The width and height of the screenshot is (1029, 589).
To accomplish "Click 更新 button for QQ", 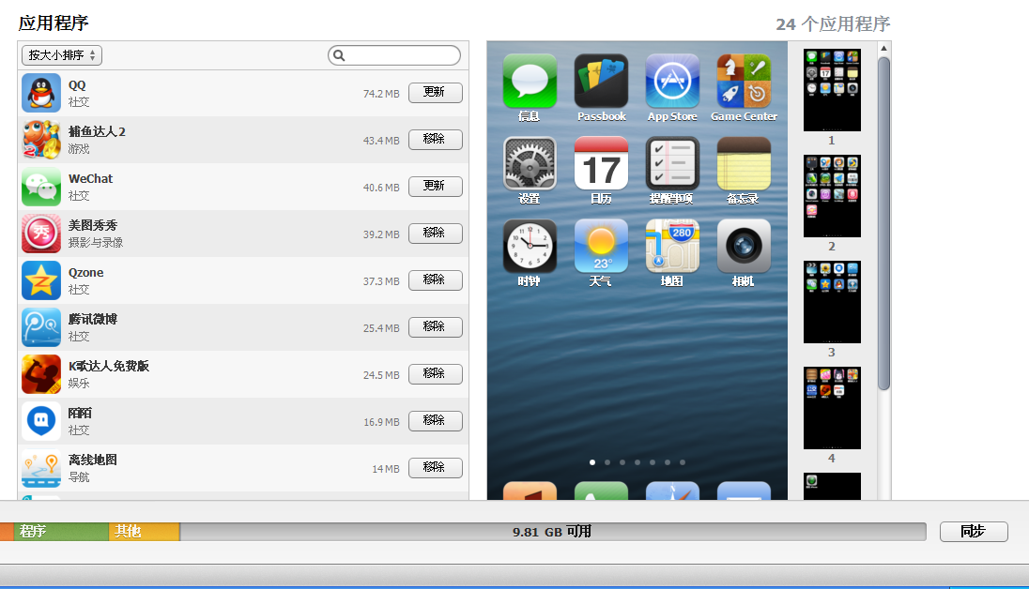I will click(x=435, y=93).
